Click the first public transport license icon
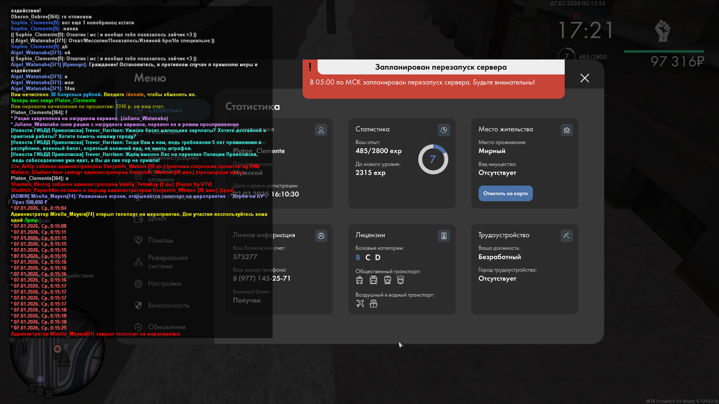This screenshot has width=719, height=404. pyautogui.click(x=359, y=280)
